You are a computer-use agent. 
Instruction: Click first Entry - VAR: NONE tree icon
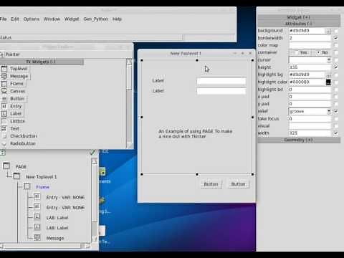point(37,196)
